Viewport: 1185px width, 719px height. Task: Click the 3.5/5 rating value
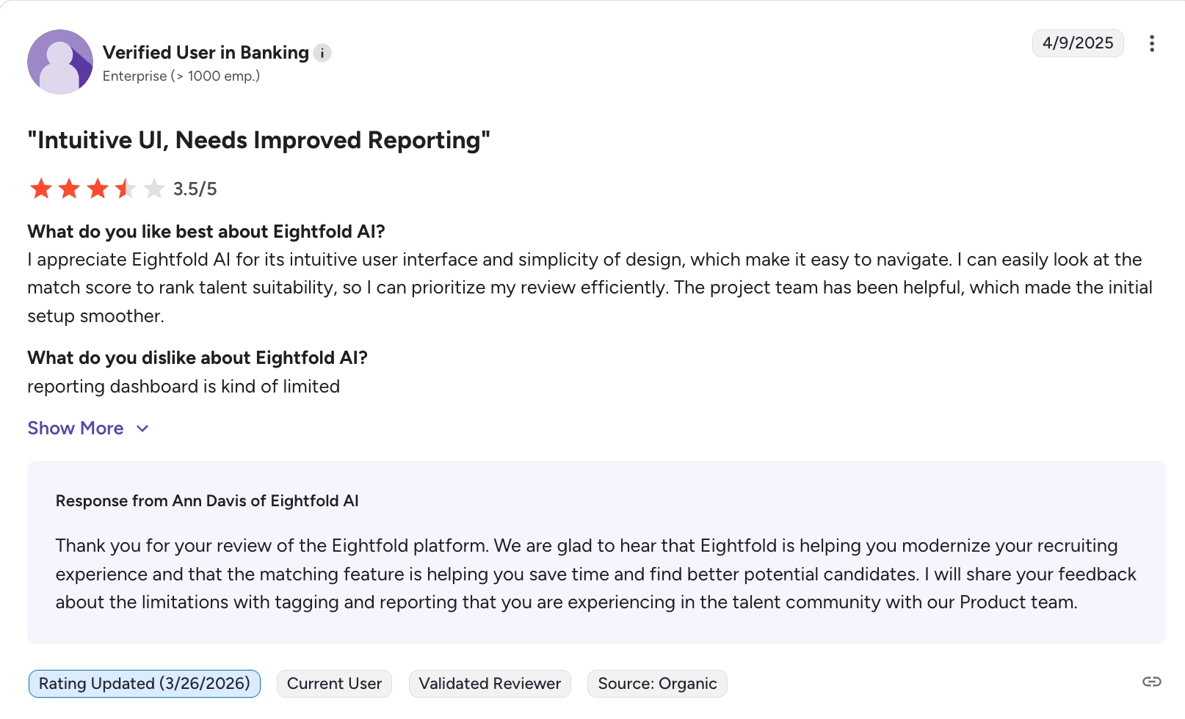(x=195, y=189)
